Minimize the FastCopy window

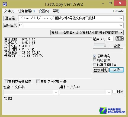103,4
